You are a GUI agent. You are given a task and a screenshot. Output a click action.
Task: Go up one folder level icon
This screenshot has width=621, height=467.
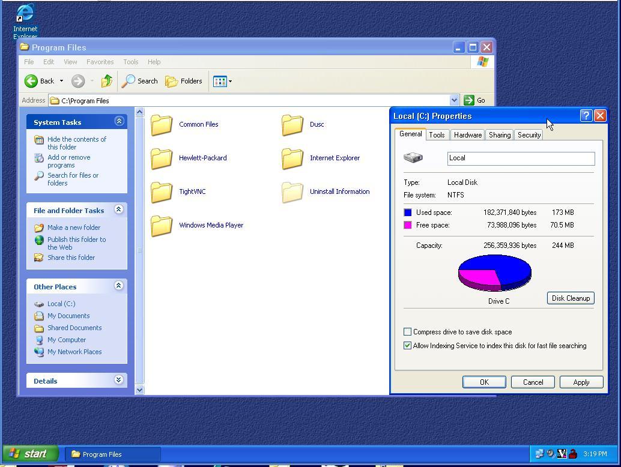point(106,81)
